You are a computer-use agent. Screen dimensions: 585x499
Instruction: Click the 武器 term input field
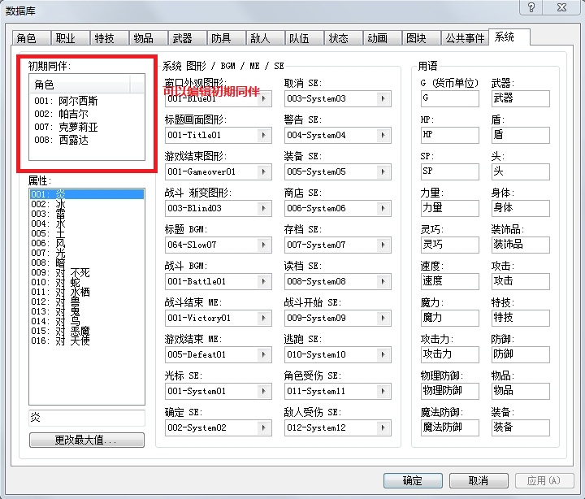521,98
